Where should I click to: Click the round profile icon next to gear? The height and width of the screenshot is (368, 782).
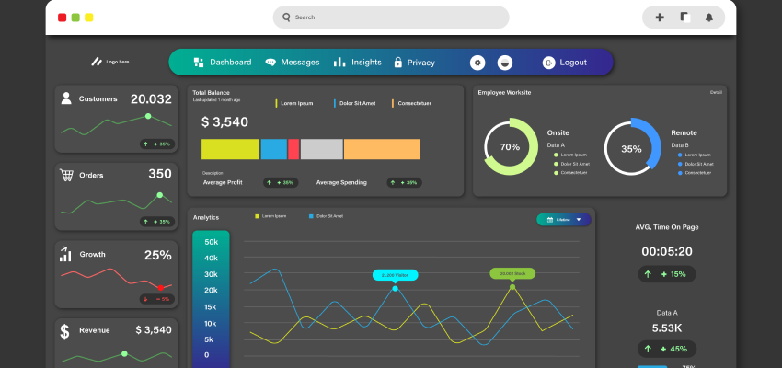pos(504,63)
